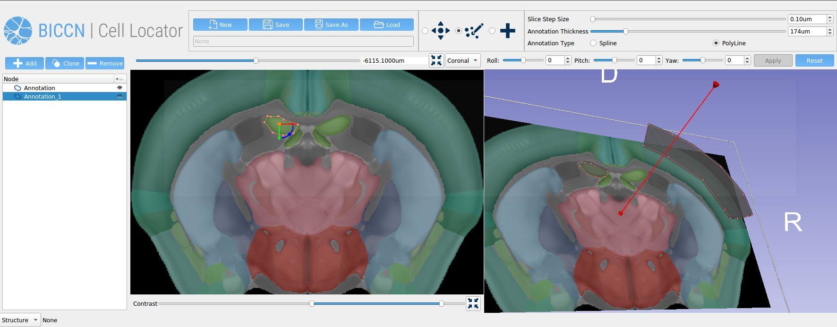
Task: Click the Apply button
Action: (773, 60)
